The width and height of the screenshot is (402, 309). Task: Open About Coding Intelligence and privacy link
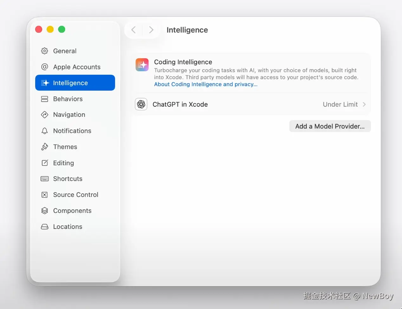[x=206, y=84]
